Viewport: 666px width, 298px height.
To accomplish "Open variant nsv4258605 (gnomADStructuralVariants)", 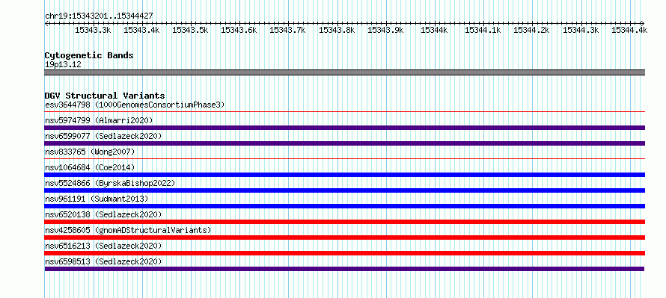I will coord(128,230).
